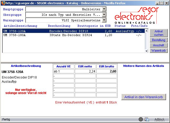Image resolution: width=170 pixels, height=123 pixels.
Task: Open the Obergruppe dropdown arrow
Action: pyautogui.click(x=104, y=14)
